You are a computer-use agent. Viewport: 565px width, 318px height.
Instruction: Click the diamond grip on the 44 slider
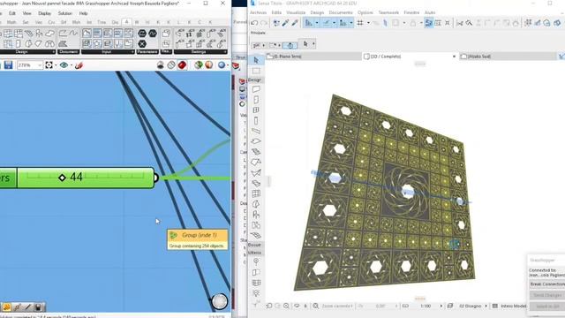point(62,178)
